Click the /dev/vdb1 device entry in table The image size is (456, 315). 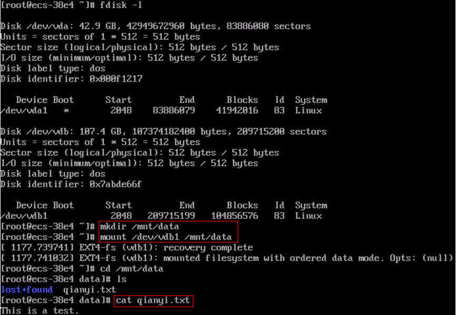[24, 216]
